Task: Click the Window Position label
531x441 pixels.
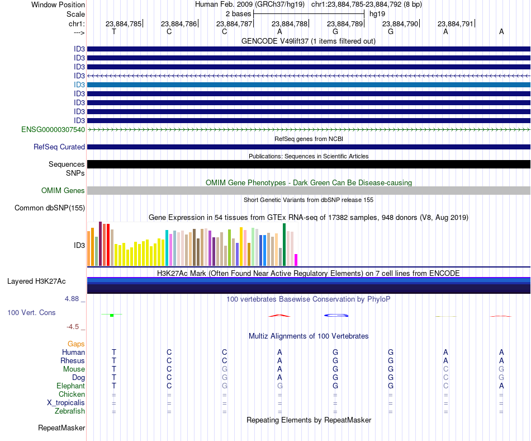Action: [58, 4]
